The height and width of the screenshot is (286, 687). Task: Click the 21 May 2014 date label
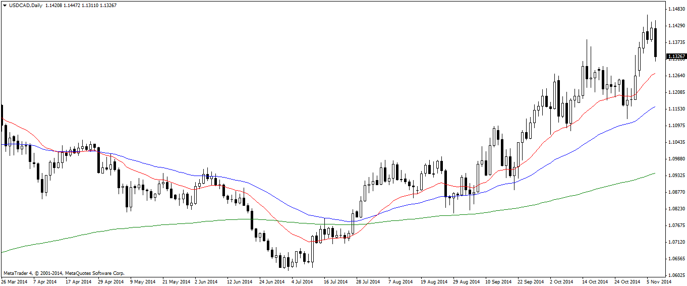pyautogui.click(x=176, y=282)
